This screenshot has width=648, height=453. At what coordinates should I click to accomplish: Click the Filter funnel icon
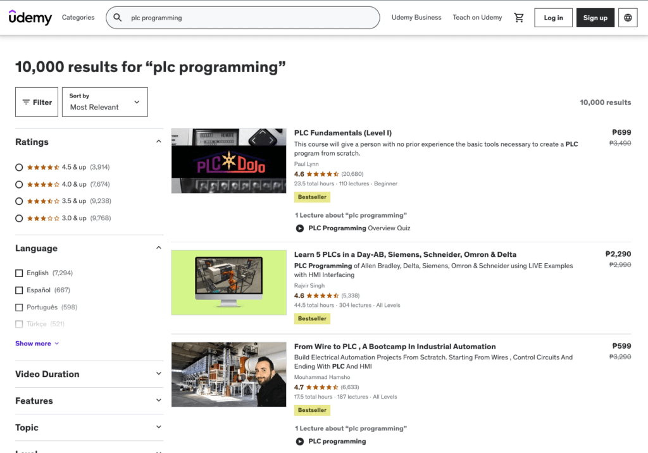click(x=28, y=102)
